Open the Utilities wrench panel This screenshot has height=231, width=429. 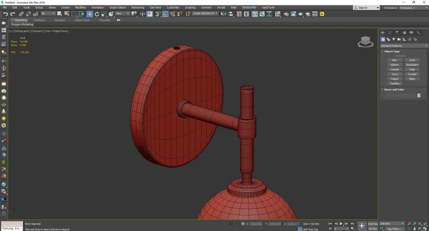418,33
